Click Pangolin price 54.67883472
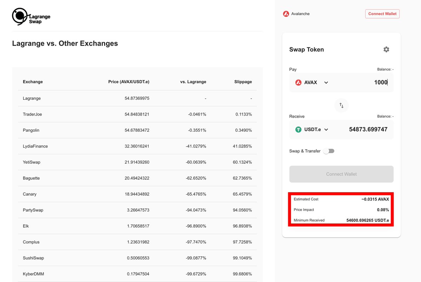 [x=137, y=130]
